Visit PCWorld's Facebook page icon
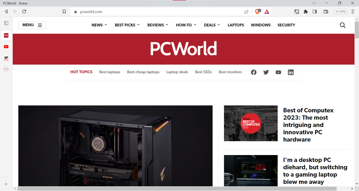 (254, 72)
